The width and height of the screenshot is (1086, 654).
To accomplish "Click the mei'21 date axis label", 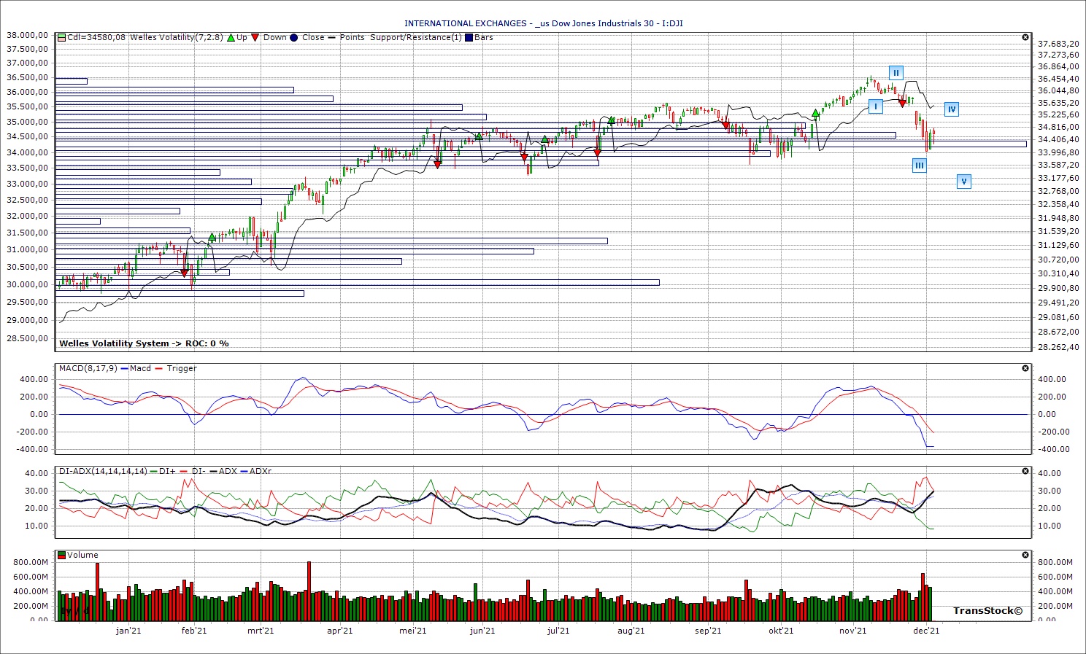I will pyautogui.click(x=413, y=631).
